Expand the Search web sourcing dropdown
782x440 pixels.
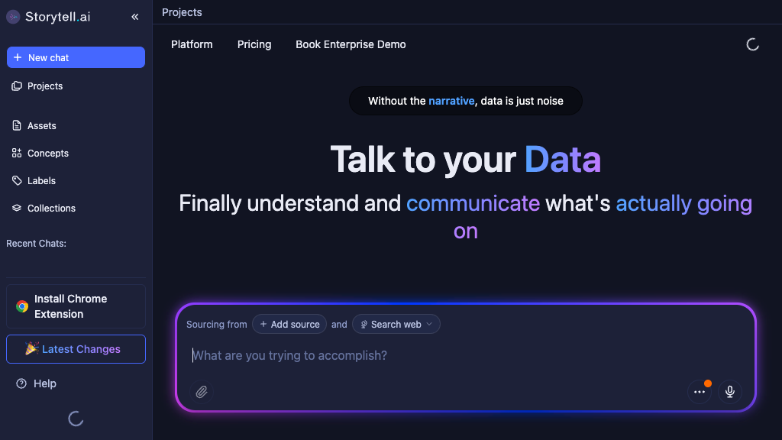pyautogui.click(x=396, y=324)
